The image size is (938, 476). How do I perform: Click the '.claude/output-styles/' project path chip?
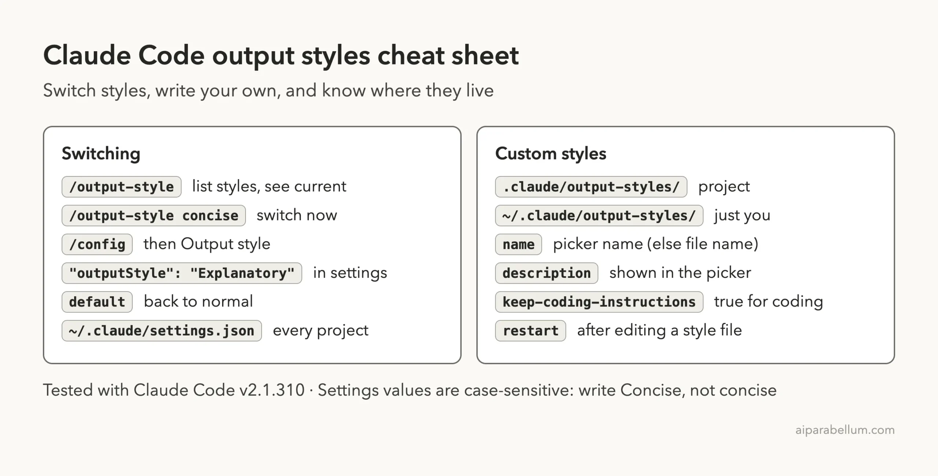pos(591,187)
